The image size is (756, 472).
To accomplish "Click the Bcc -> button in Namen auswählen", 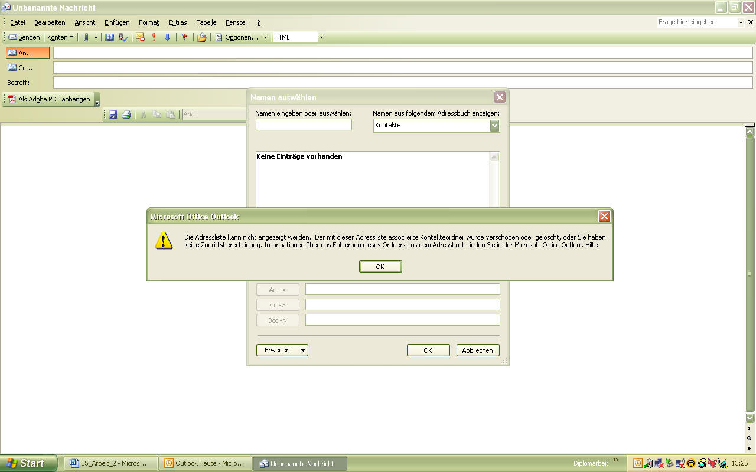I will click(278, 320).
